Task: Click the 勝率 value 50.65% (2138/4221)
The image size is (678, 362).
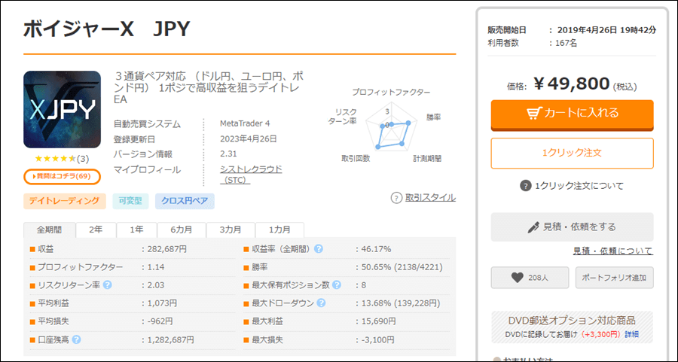Action: [x=402, y=267]
